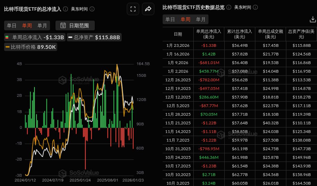Switch chart panel to 单日 tab
This screenshot has height=186, width=317.
coord(12,25)
